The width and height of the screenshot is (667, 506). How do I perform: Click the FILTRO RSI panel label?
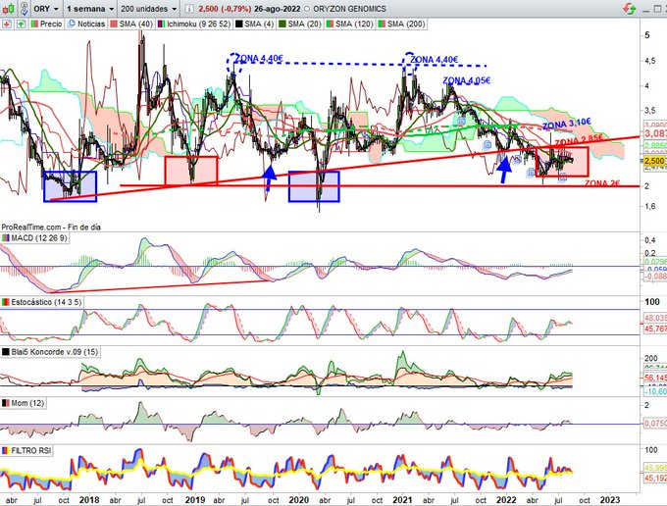[27, 450]
